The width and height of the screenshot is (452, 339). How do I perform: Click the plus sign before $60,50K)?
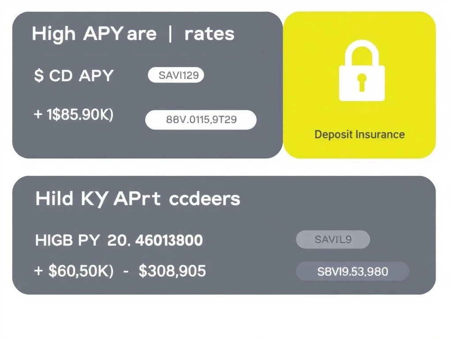pyautogui.click(x=38, y=271)
